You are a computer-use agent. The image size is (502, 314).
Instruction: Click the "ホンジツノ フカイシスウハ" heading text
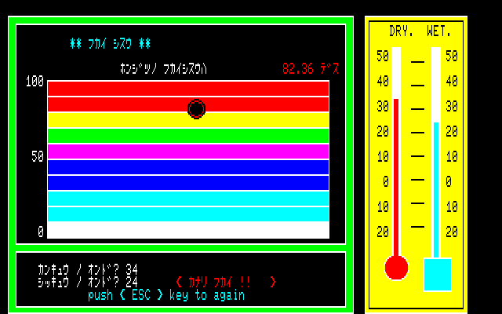pyautogui.click(x=164, y=69)
